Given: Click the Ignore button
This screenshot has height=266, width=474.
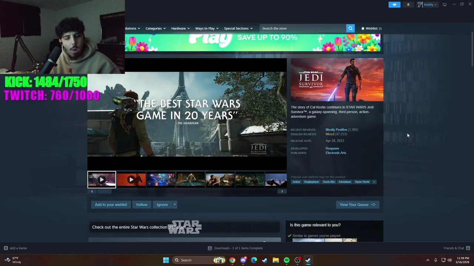Looking at the screenshot, I should click(162, 205).
